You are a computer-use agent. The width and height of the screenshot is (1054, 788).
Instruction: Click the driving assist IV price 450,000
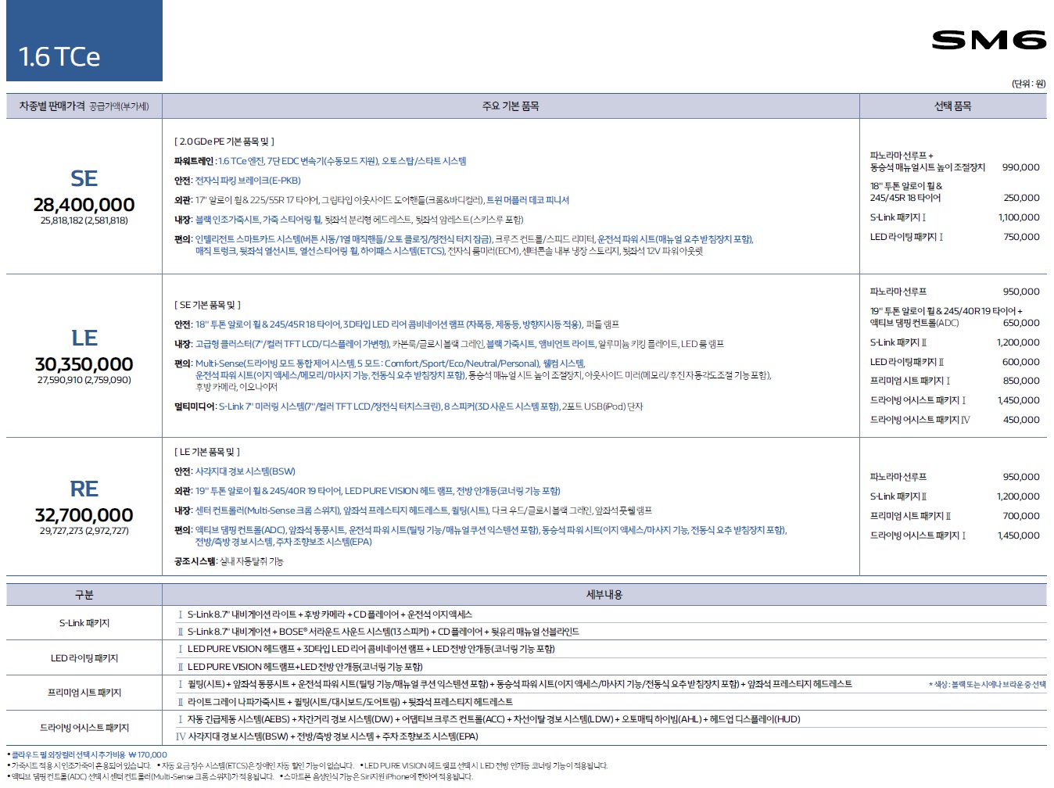[x=1021, y=420]
